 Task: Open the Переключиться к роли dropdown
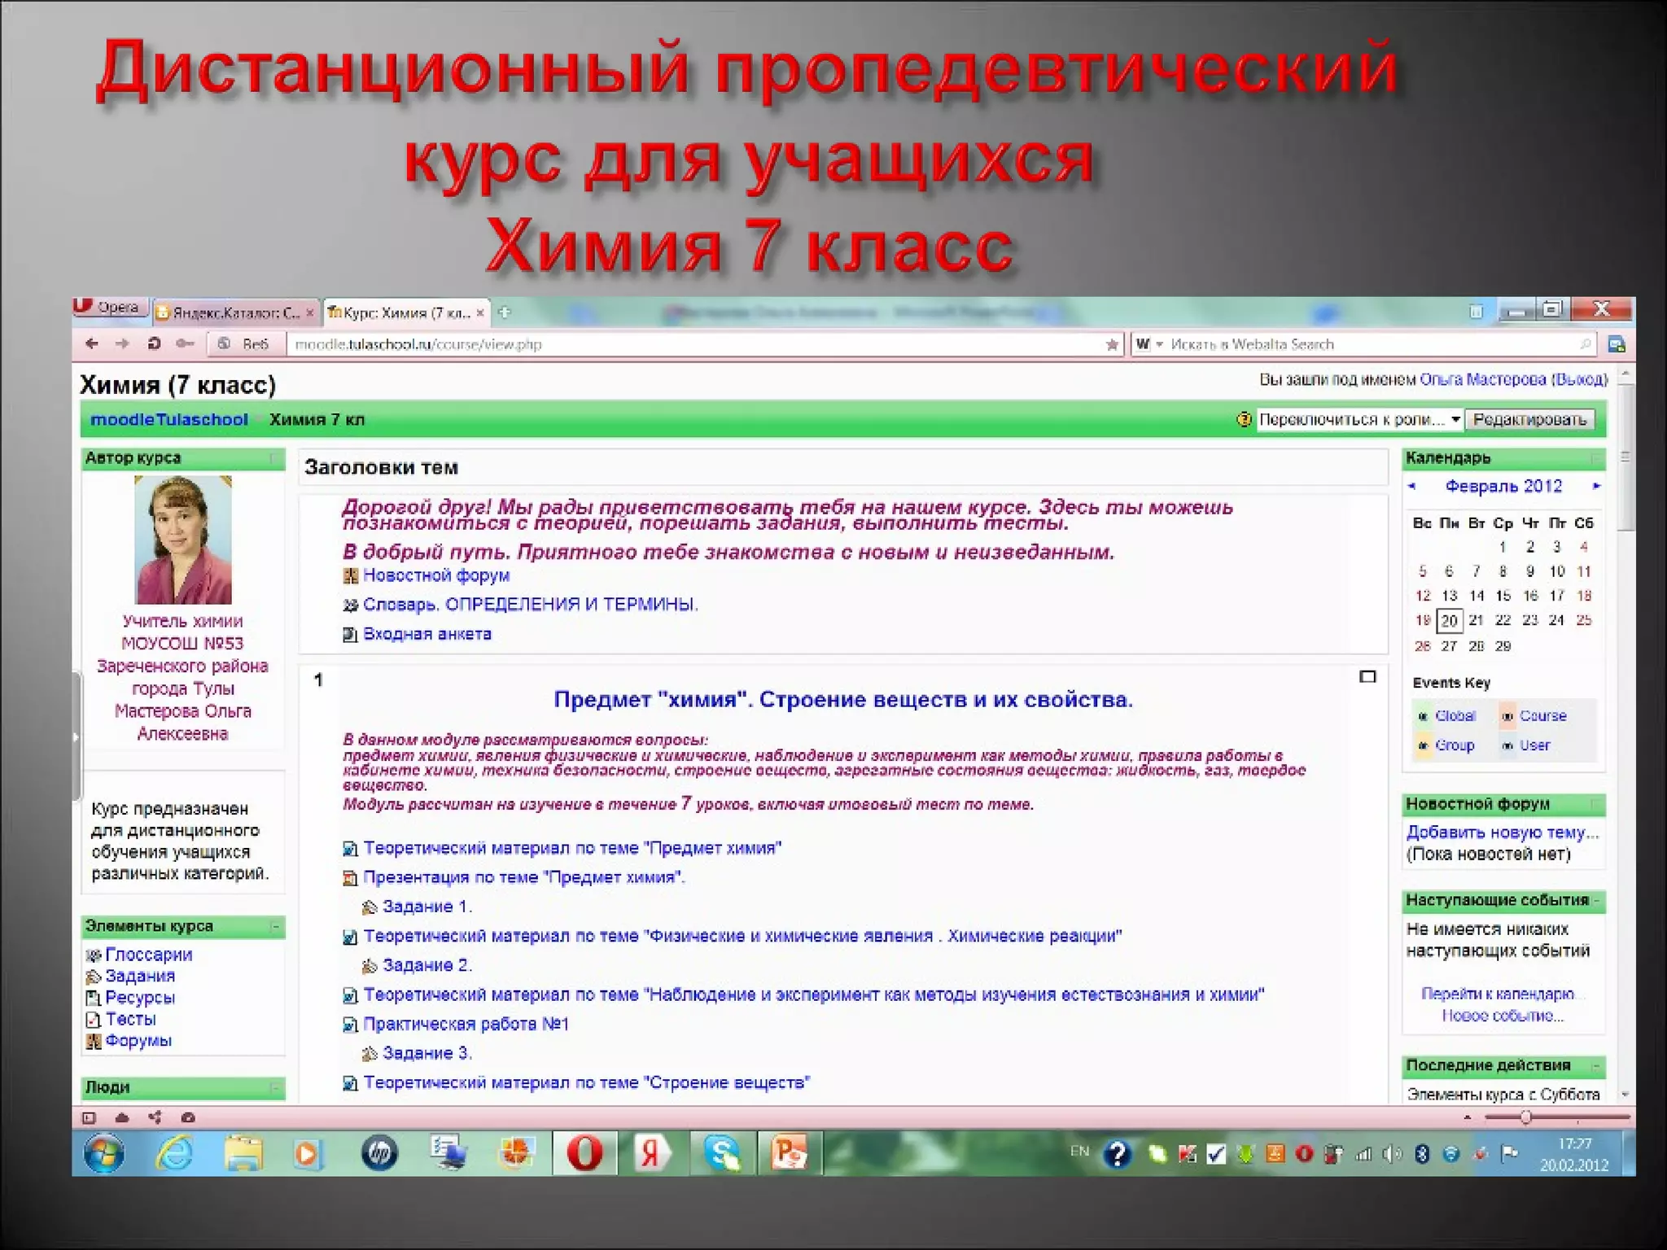tap(1359, 420)
